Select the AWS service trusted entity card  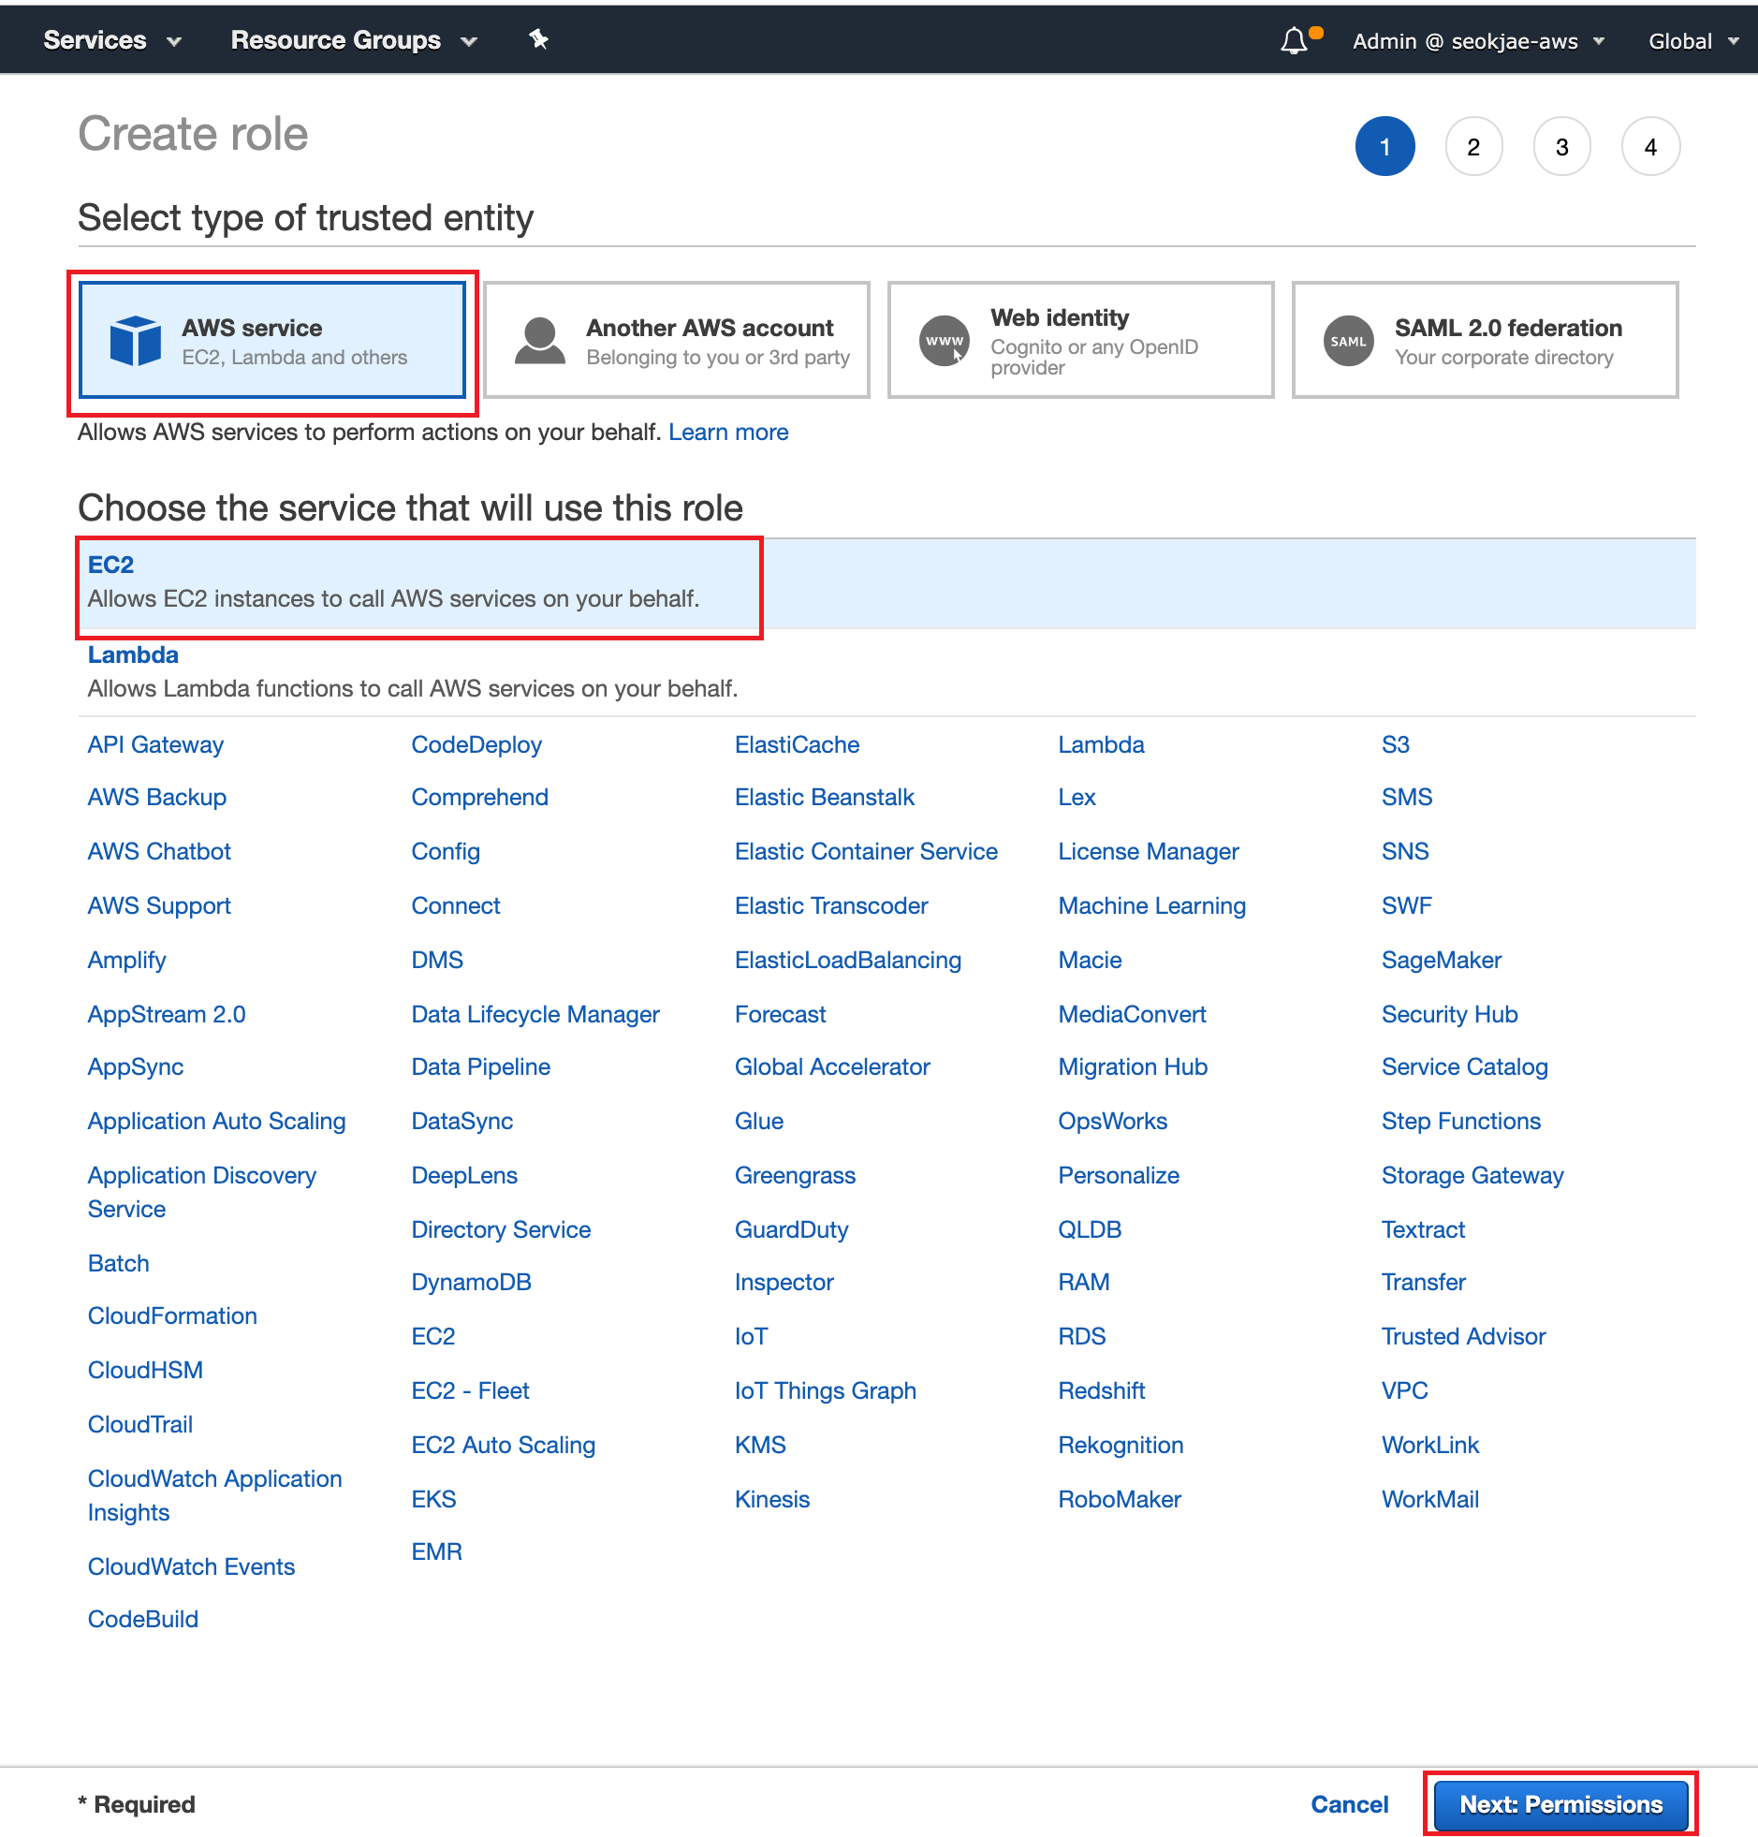point(272,341)
